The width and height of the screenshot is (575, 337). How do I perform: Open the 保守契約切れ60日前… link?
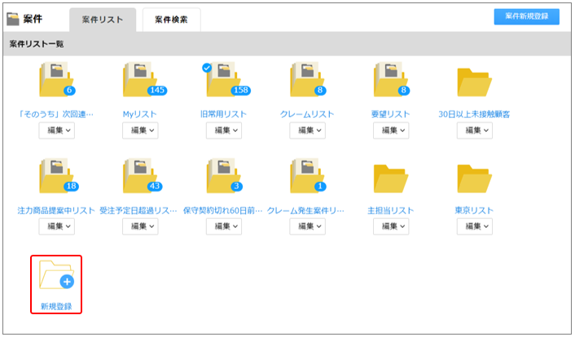223,211
